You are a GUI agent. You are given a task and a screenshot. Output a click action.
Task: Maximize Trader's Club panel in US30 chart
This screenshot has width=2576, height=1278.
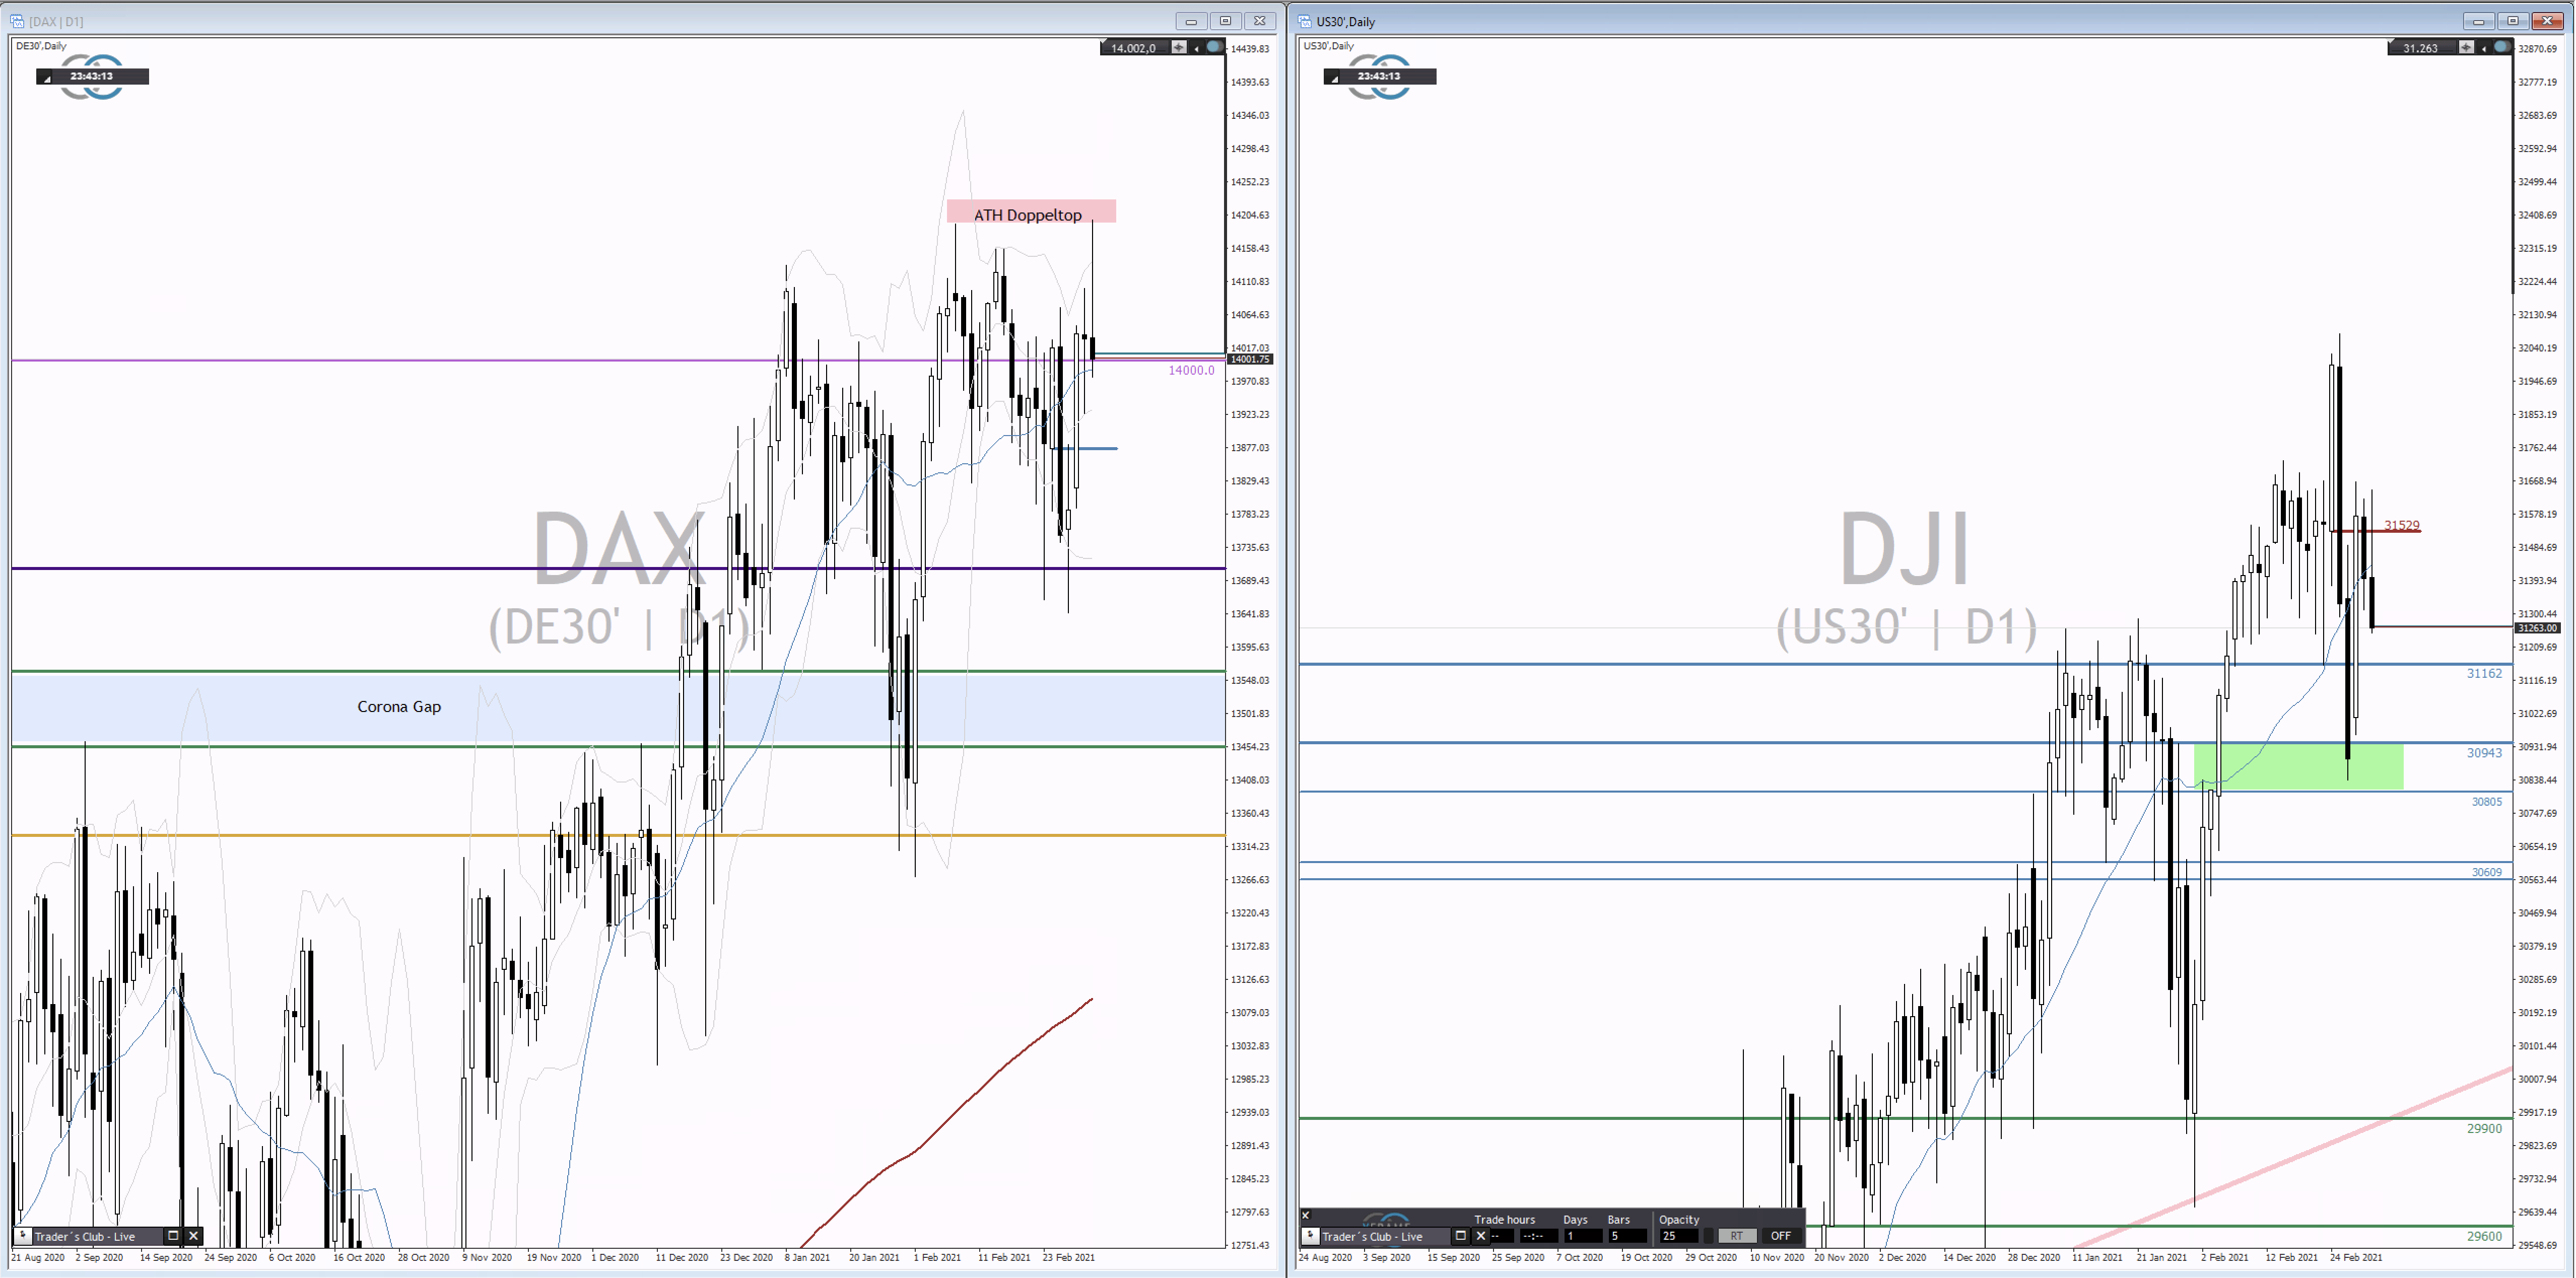click(x=1461, y=1236)
